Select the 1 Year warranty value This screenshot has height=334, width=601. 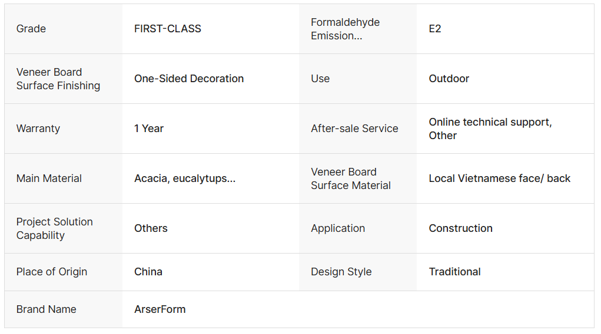pyautogui.click(x=149, y=129)
